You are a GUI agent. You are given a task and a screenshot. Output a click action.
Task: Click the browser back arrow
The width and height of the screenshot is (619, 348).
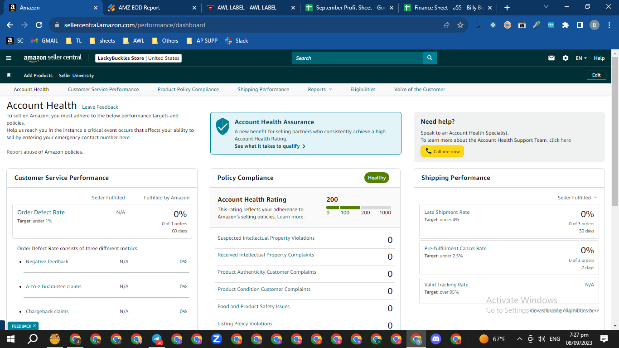10,25
